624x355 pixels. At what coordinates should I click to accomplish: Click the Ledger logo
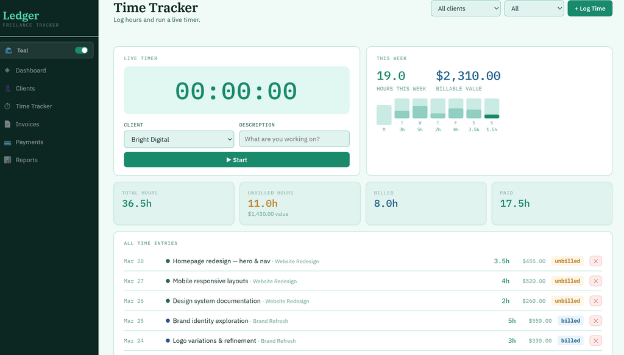(21, 16)
